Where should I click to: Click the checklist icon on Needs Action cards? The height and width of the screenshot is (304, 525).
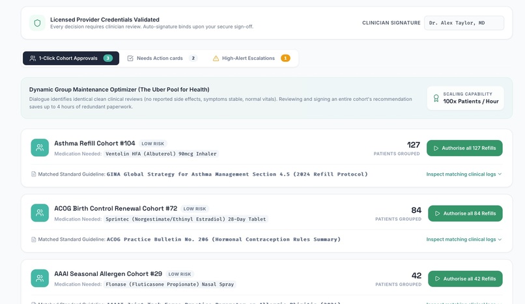(130, 58)
